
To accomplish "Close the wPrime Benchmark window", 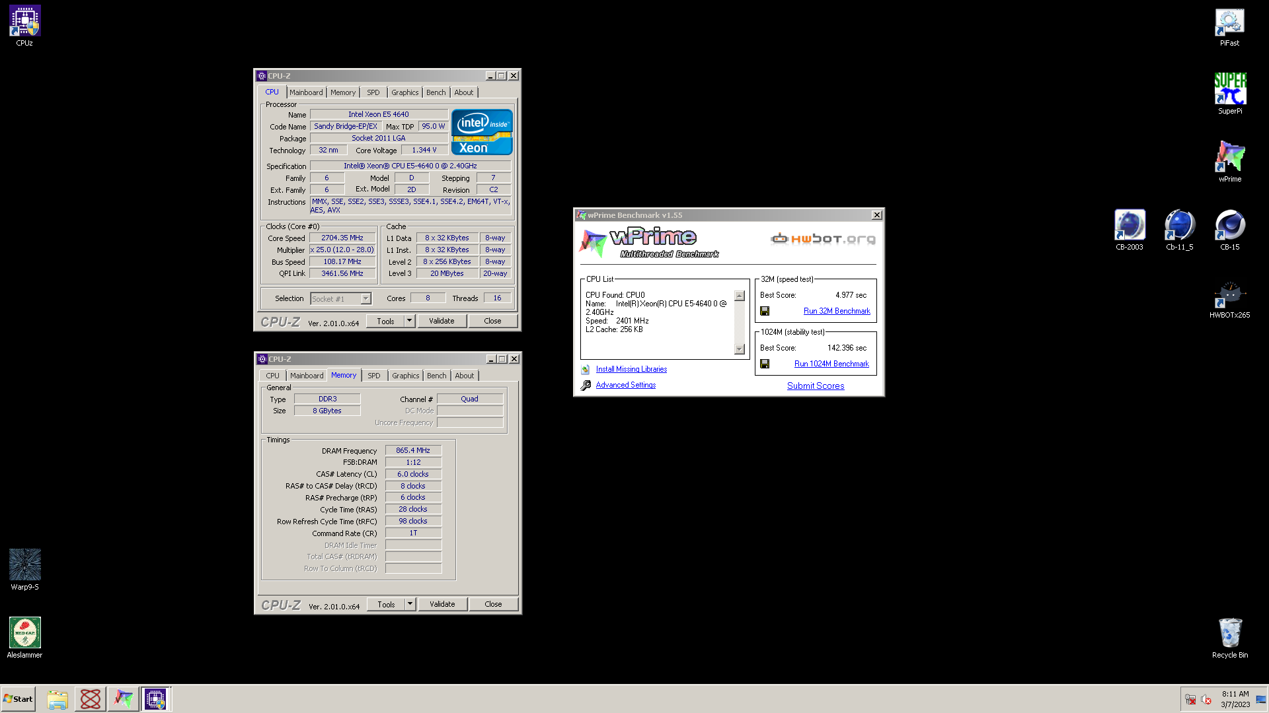I will click(877, 215).
